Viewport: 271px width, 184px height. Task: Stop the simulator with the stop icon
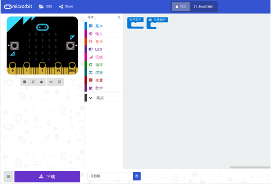click(x=25, y=82)
